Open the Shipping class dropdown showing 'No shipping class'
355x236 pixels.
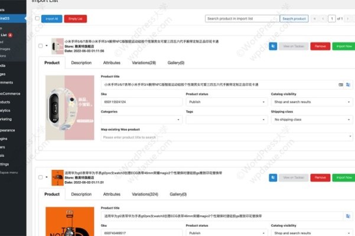pyautogui.click(x=312, y=120)
